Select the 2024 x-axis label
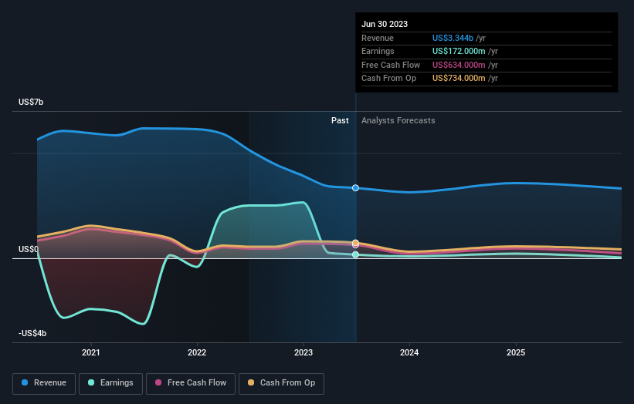Image resolution: width=634 pixels, height=404 pixels. (x=409, y=352)
